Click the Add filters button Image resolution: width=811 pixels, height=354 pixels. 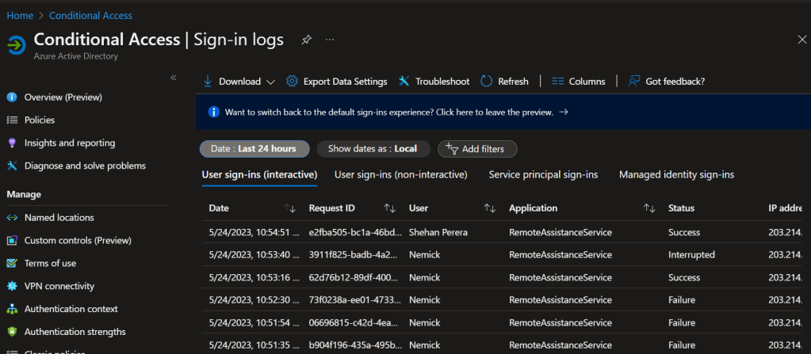[477, 149]
